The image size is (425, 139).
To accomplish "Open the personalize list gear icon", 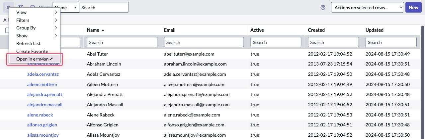I will (x=323, y=7).
